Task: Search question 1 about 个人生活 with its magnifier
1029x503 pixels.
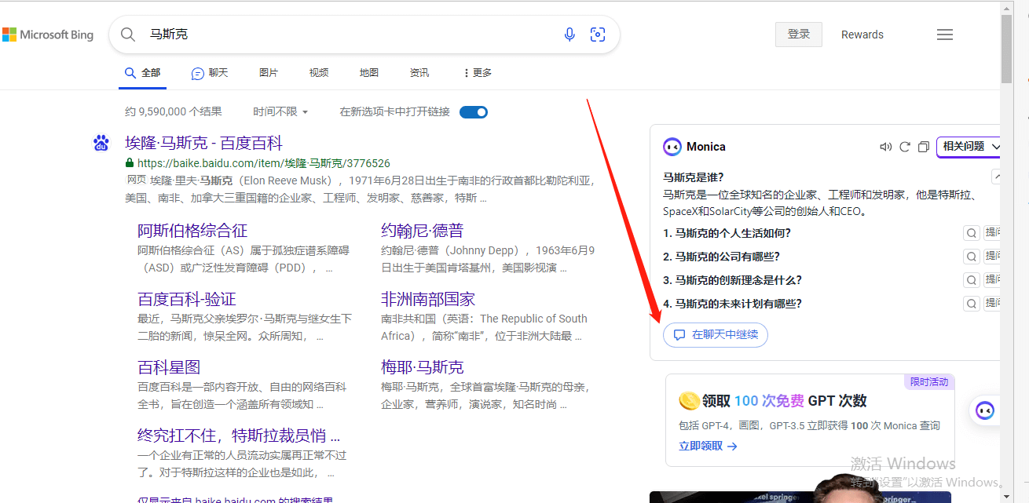Action: (972, 233)
